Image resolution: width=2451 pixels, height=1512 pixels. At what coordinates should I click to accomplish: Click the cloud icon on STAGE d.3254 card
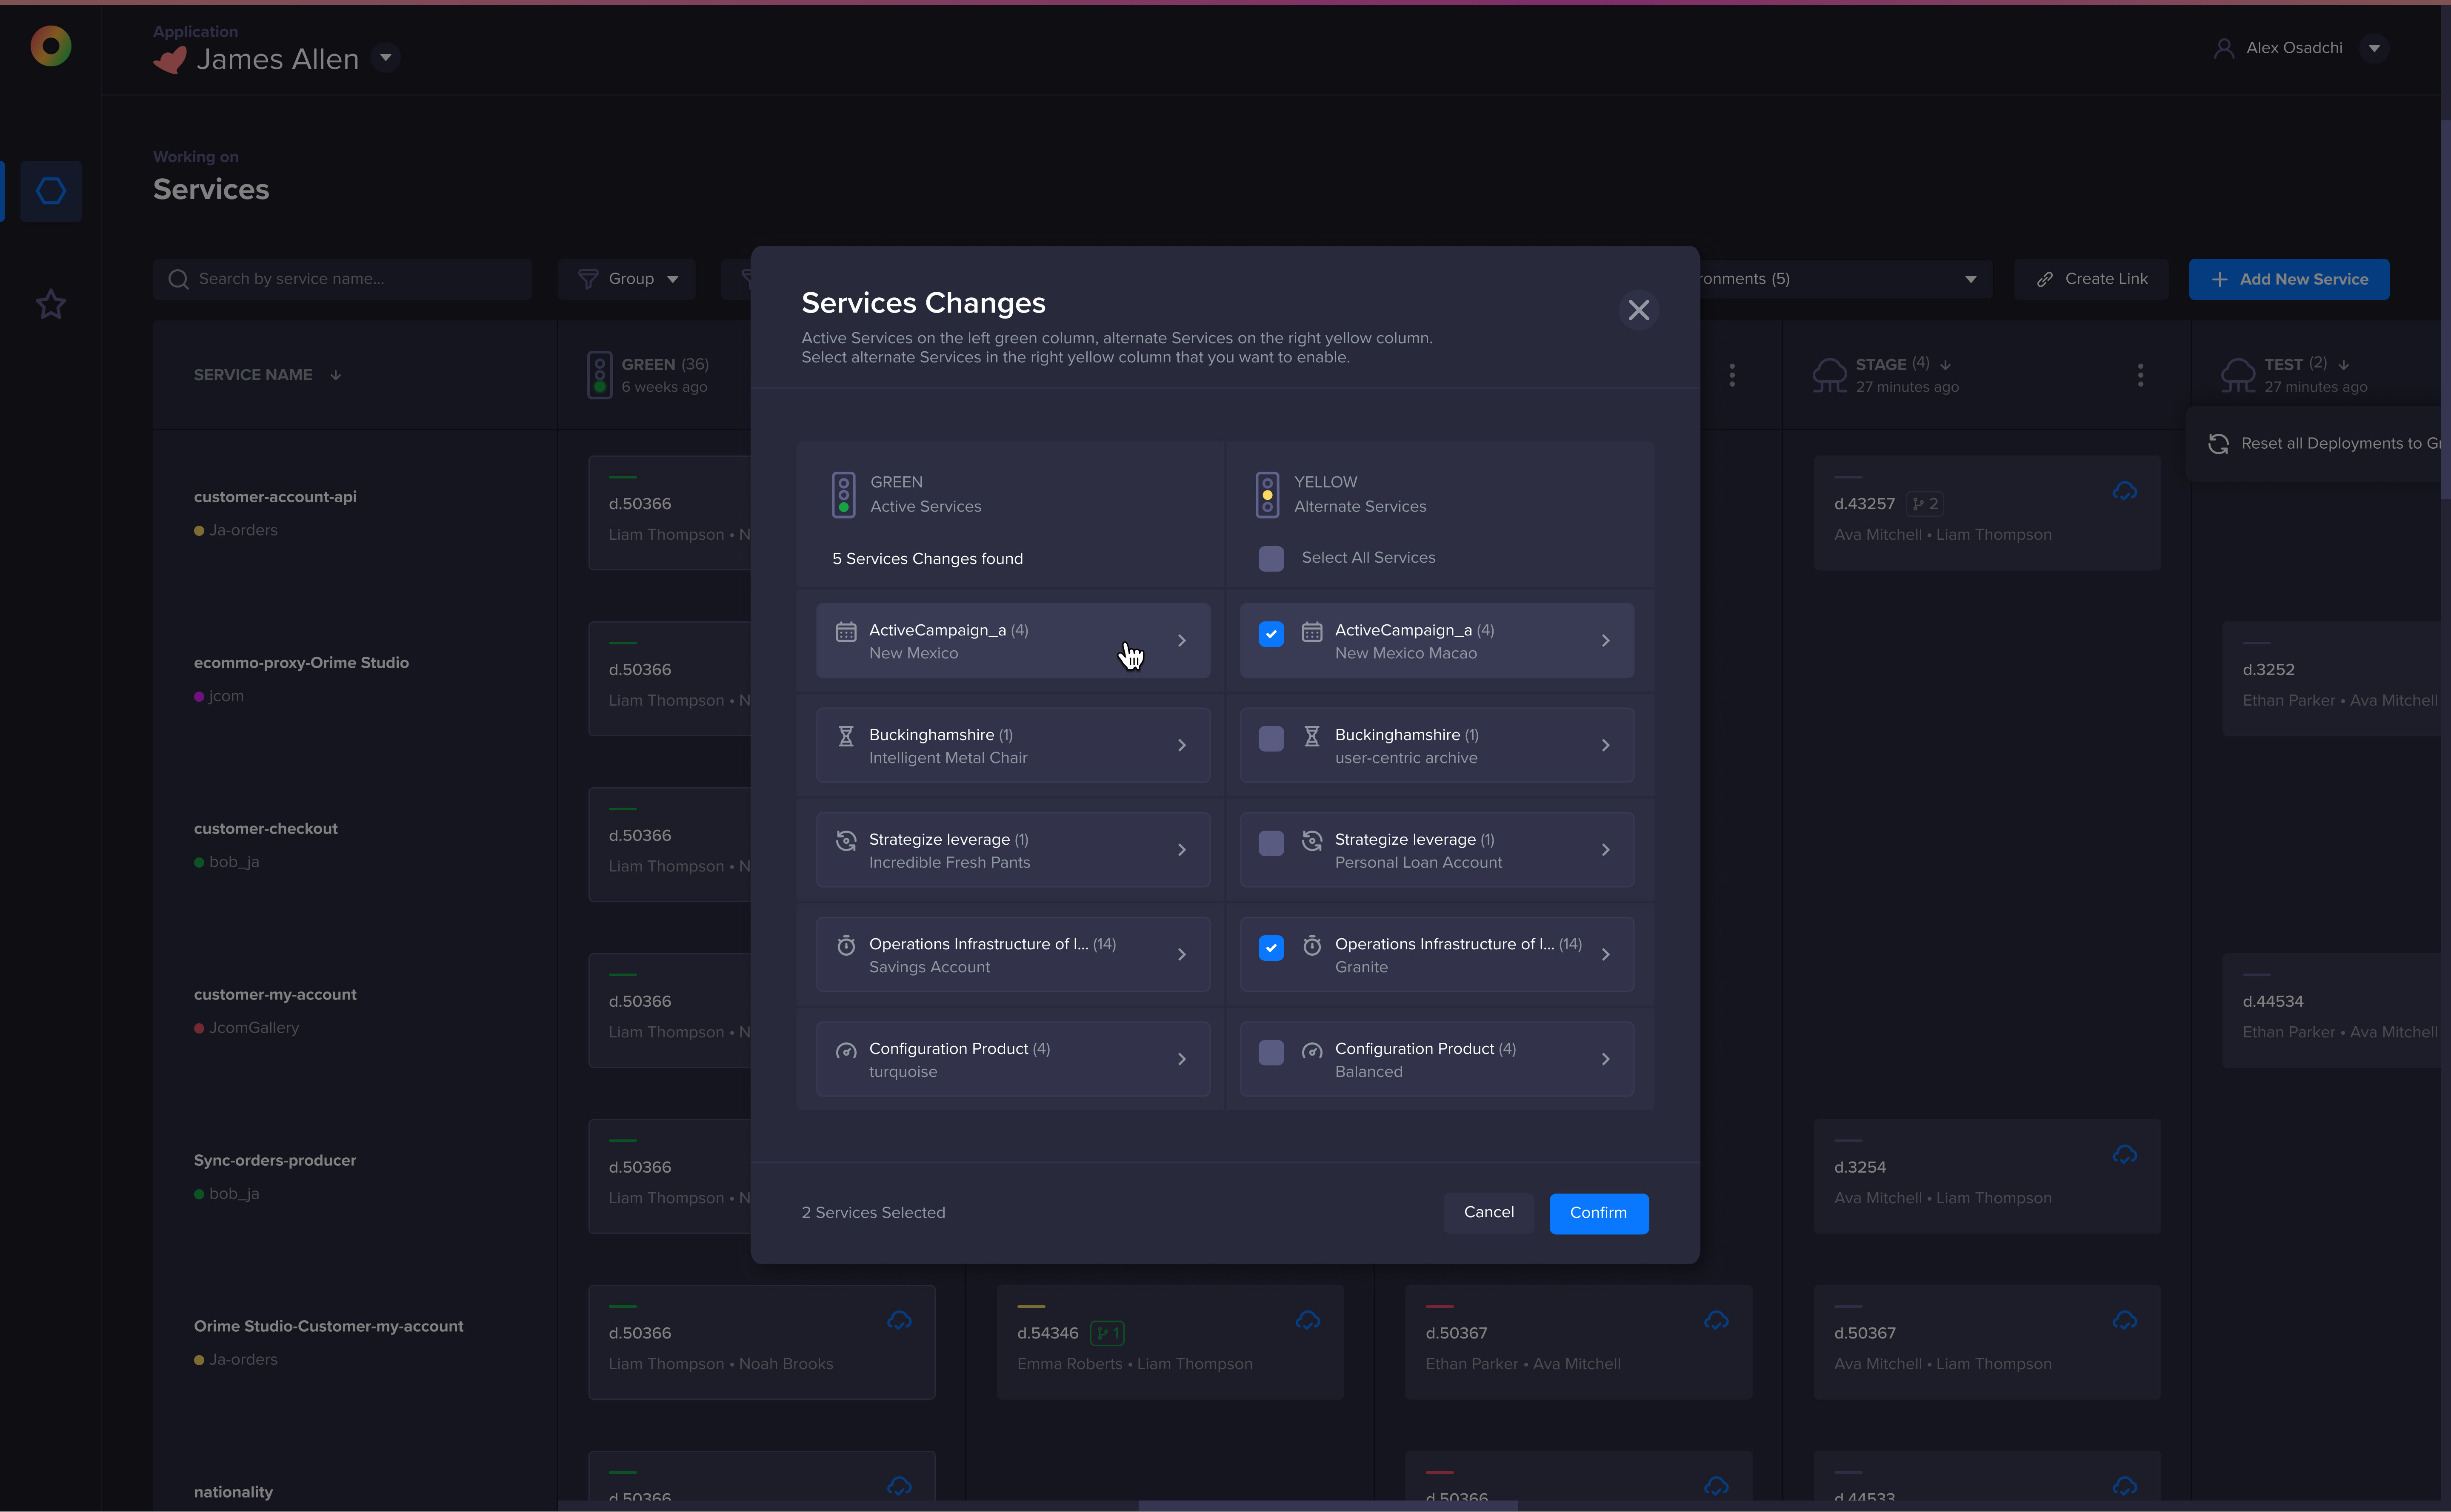pyautogui.click(x=2125, y=1155)
